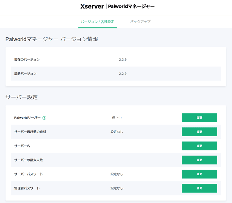
Task: Switch to the バックアップ tab
Action: [140, 22]
